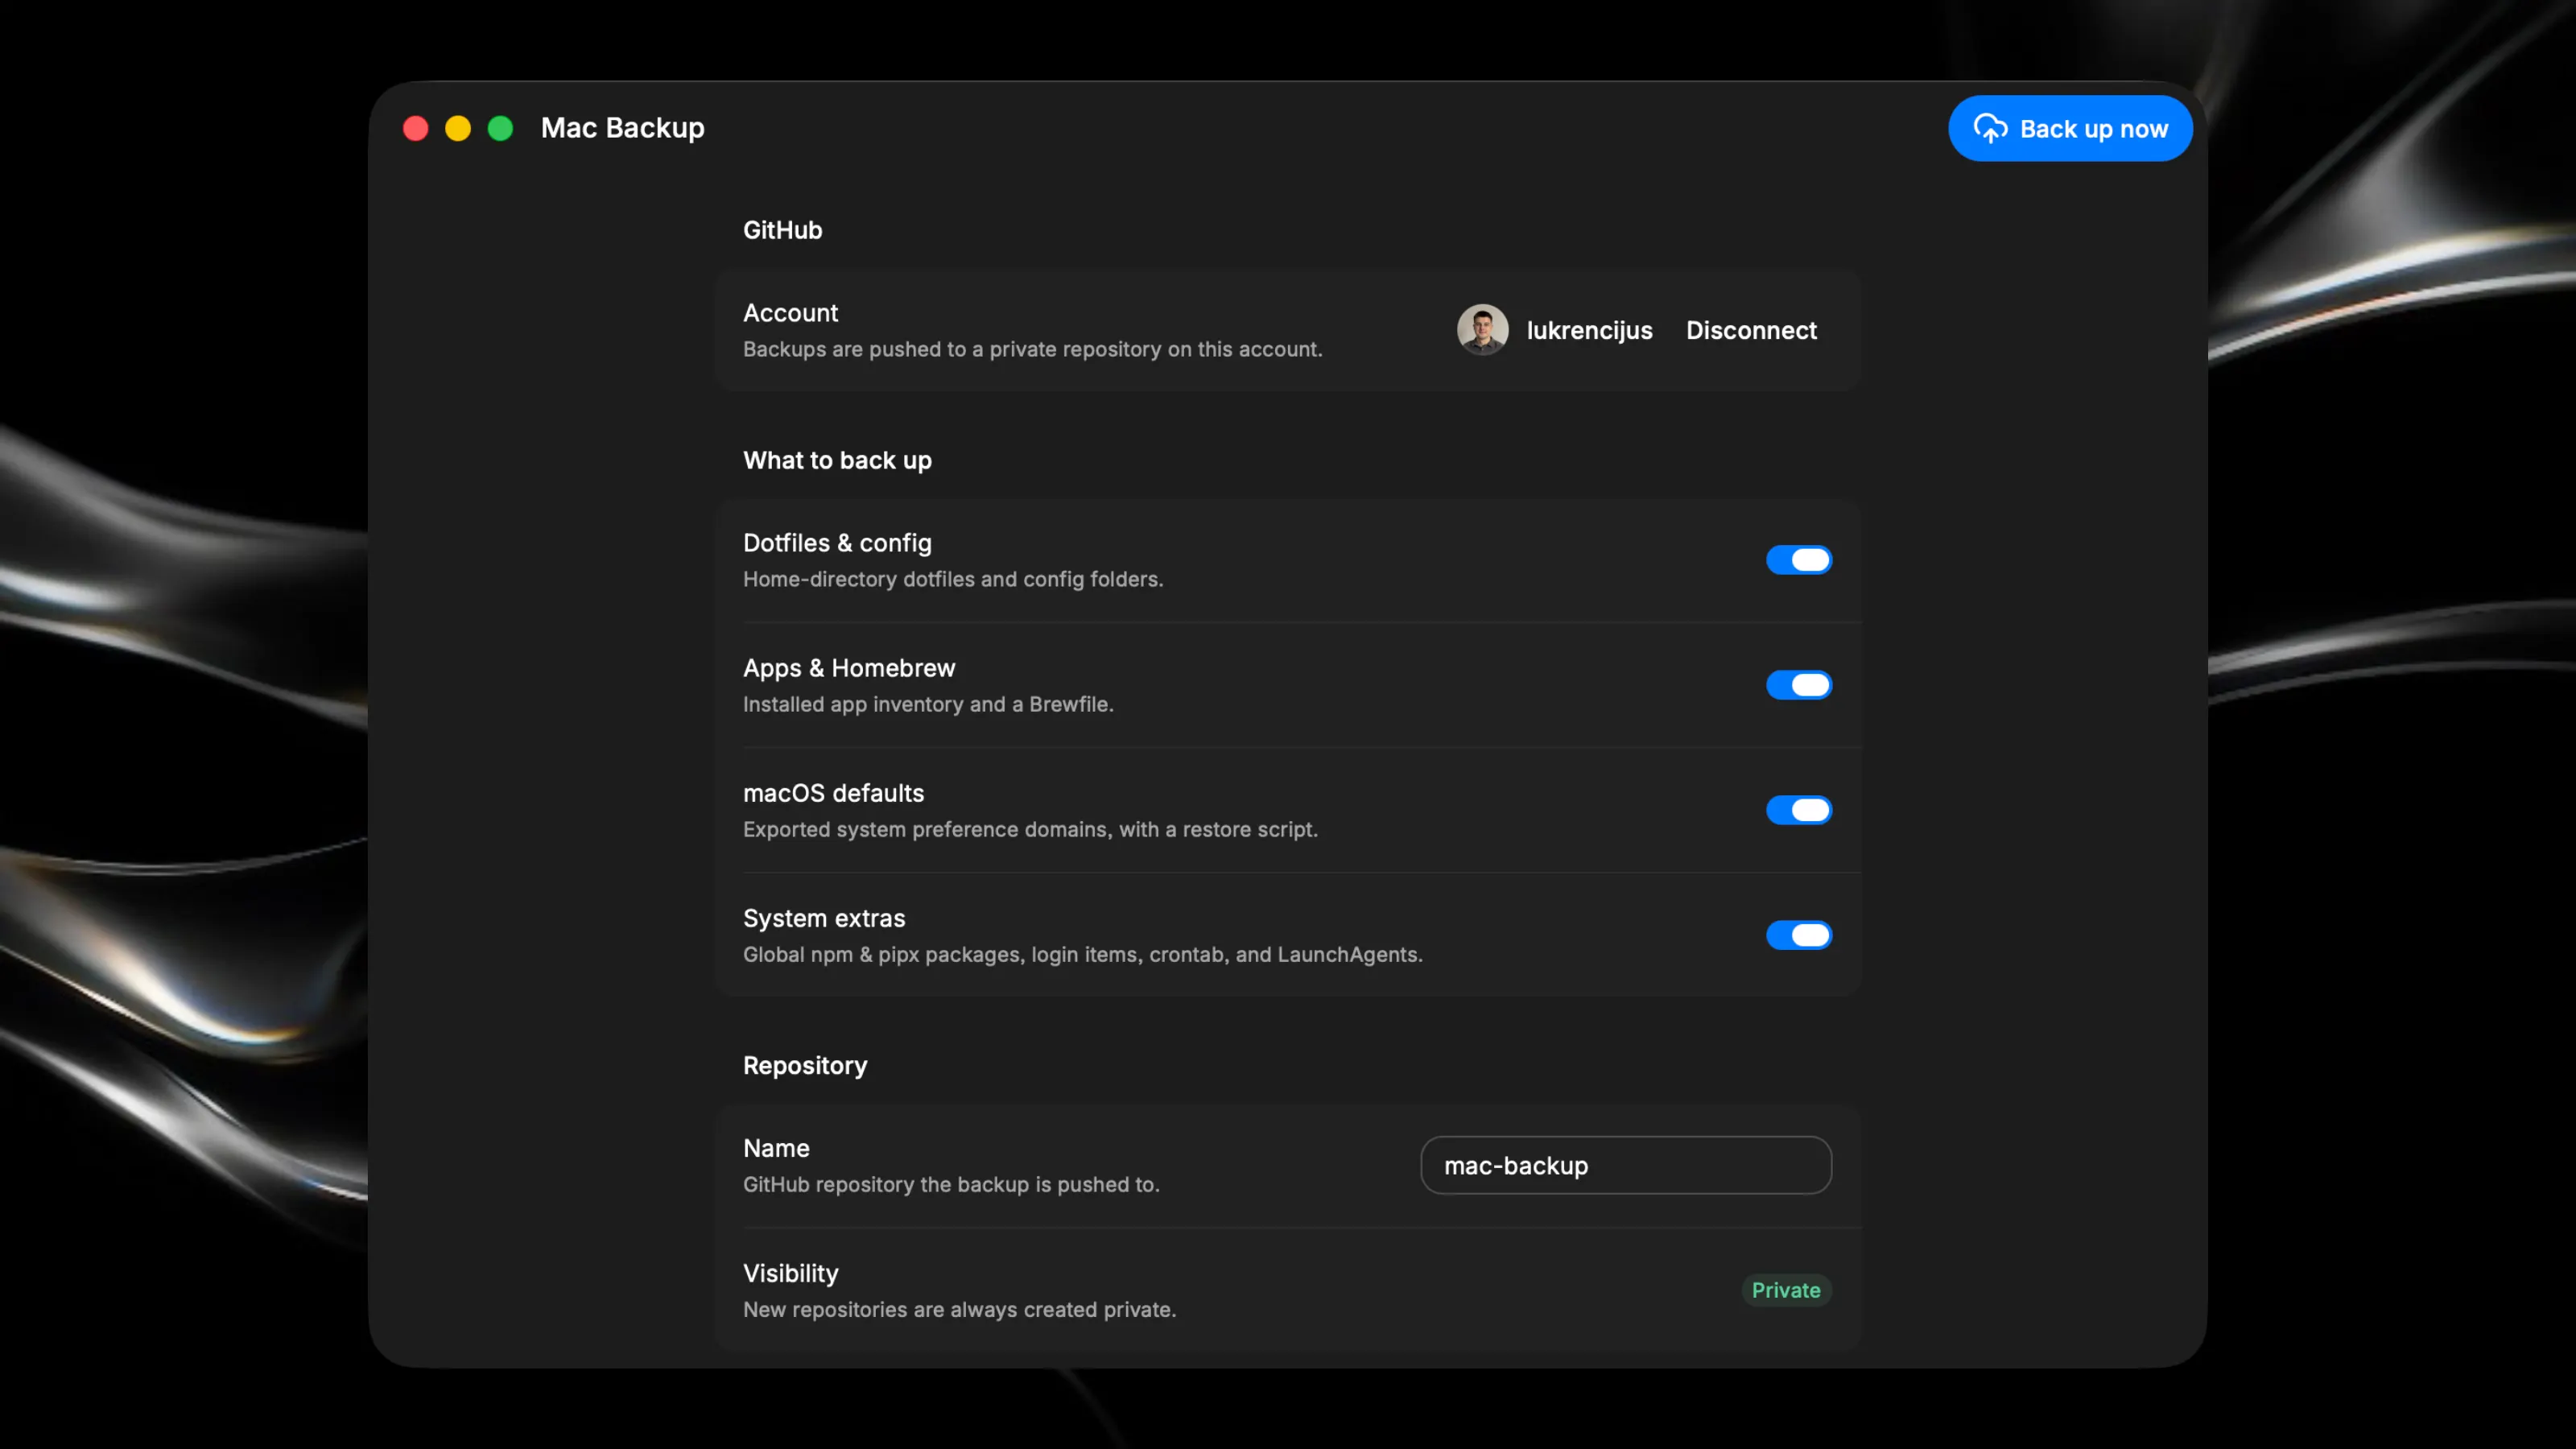Click the macOS defaults label

click(833, 793)
